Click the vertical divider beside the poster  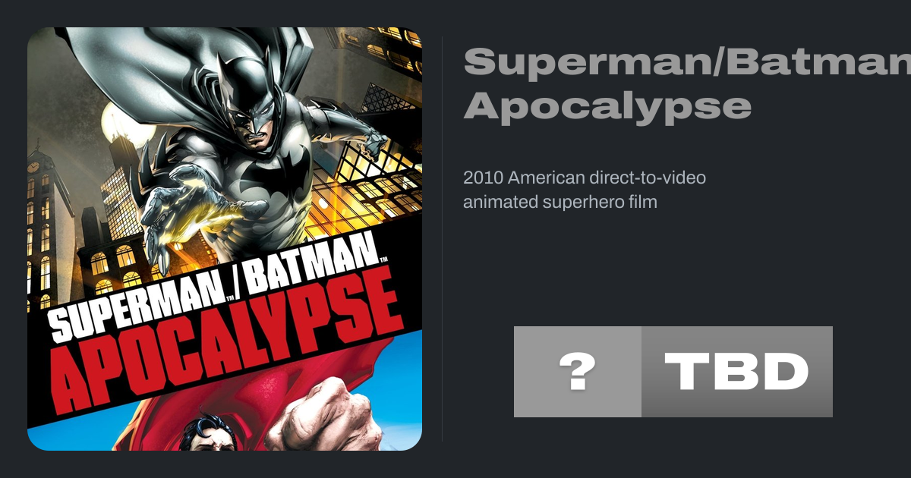coord(442,239)
